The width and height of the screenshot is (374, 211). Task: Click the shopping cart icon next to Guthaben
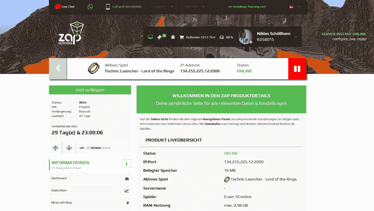click(x=182, y=37)
